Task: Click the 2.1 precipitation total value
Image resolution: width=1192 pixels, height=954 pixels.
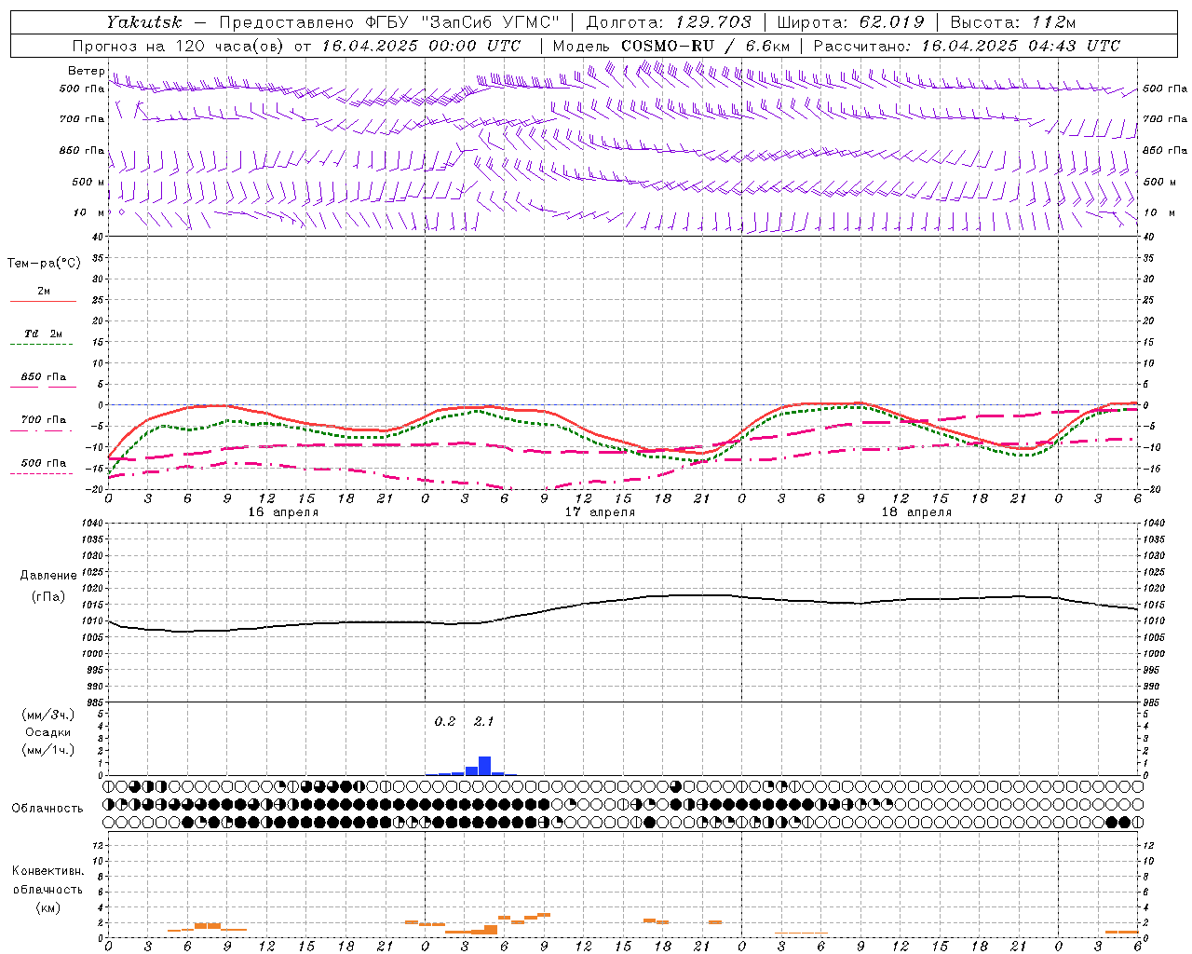Action: (x=483, y=721)
